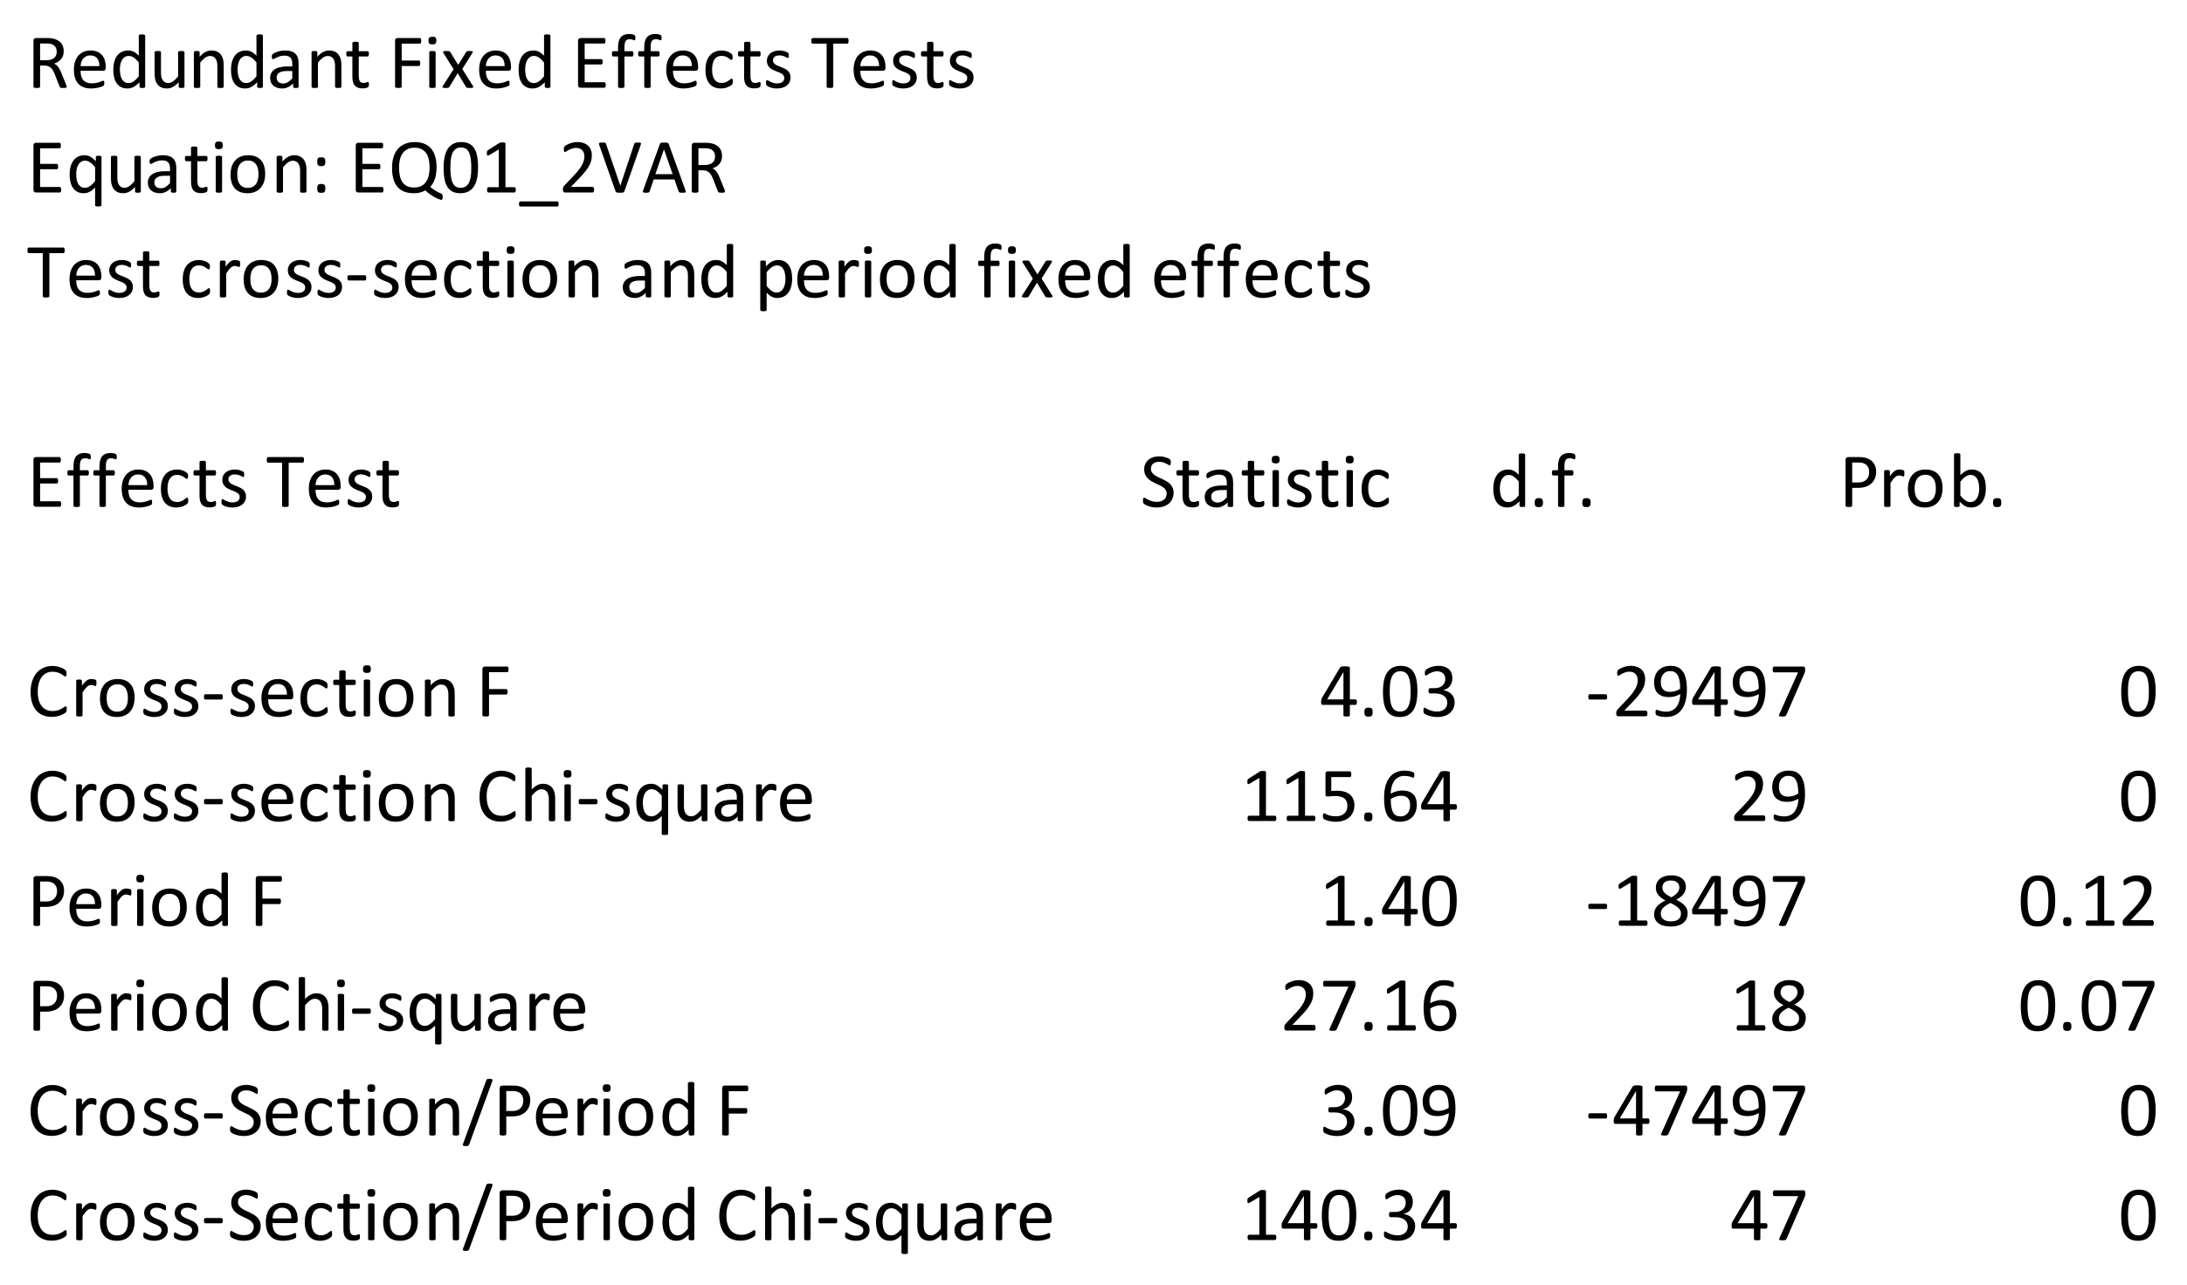Select the d.f. value -18497

pos(1696,902)
